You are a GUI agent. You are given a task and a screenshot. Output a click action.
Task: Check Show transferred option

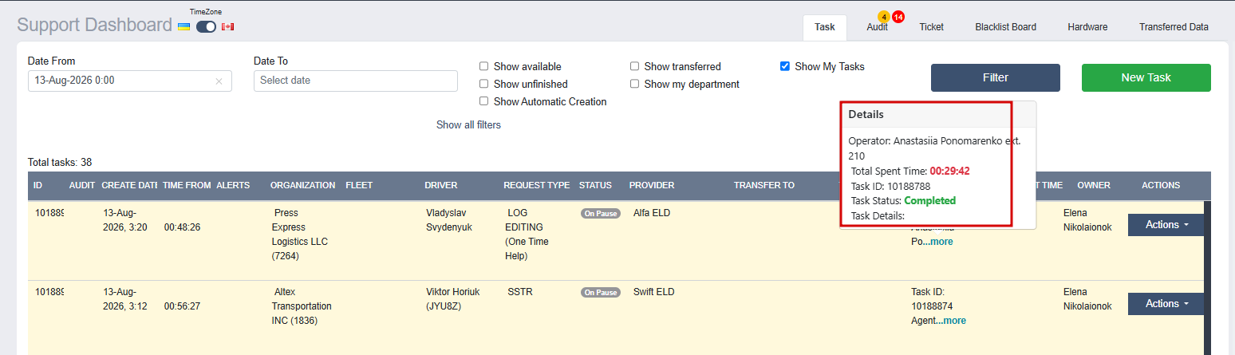[634, 66]
